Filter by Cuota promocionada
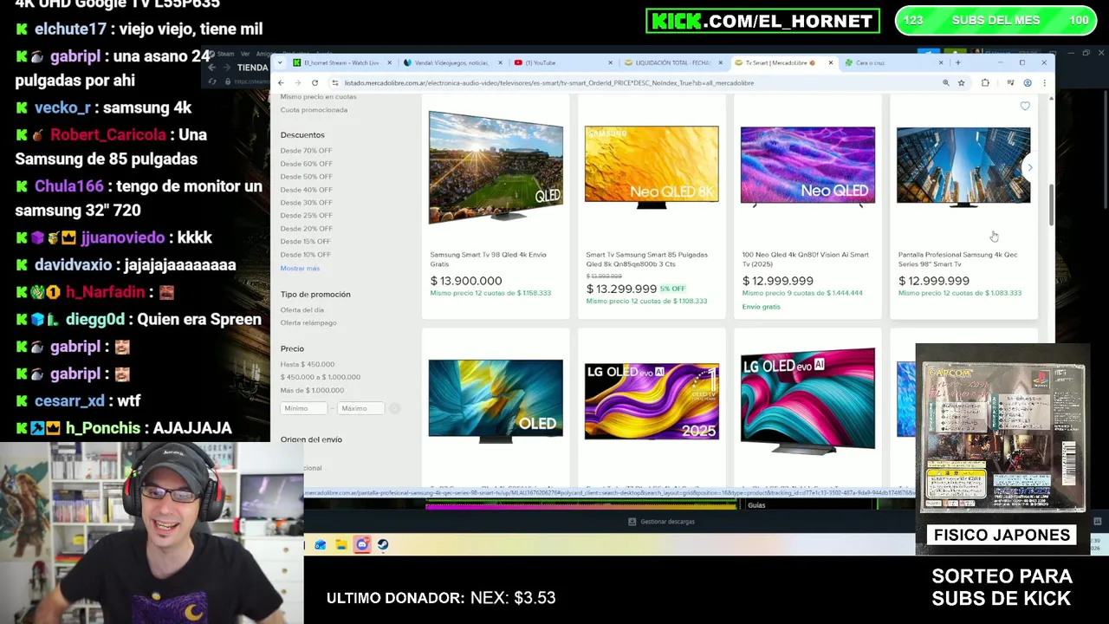The width and height of the screenshot is (1109, 624). (314, 110)
